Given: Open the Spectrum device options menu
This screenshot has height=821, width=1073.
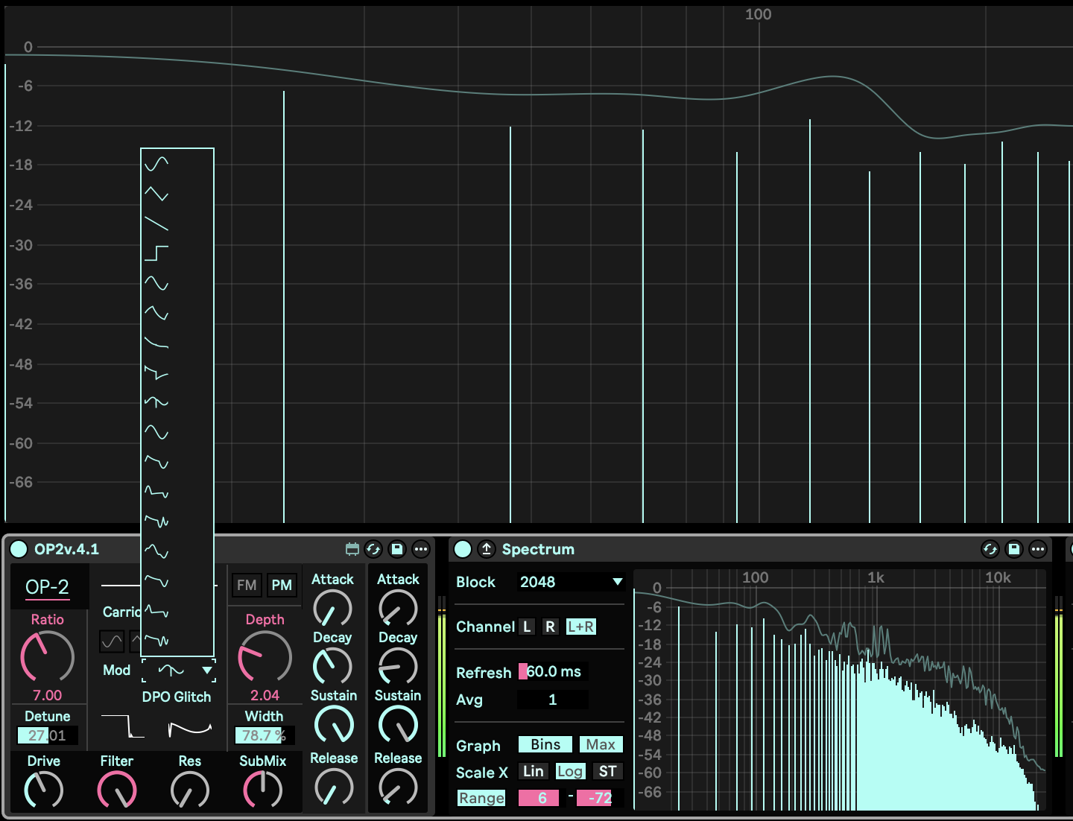Looking at the screenshot, I should point(1037,549).
